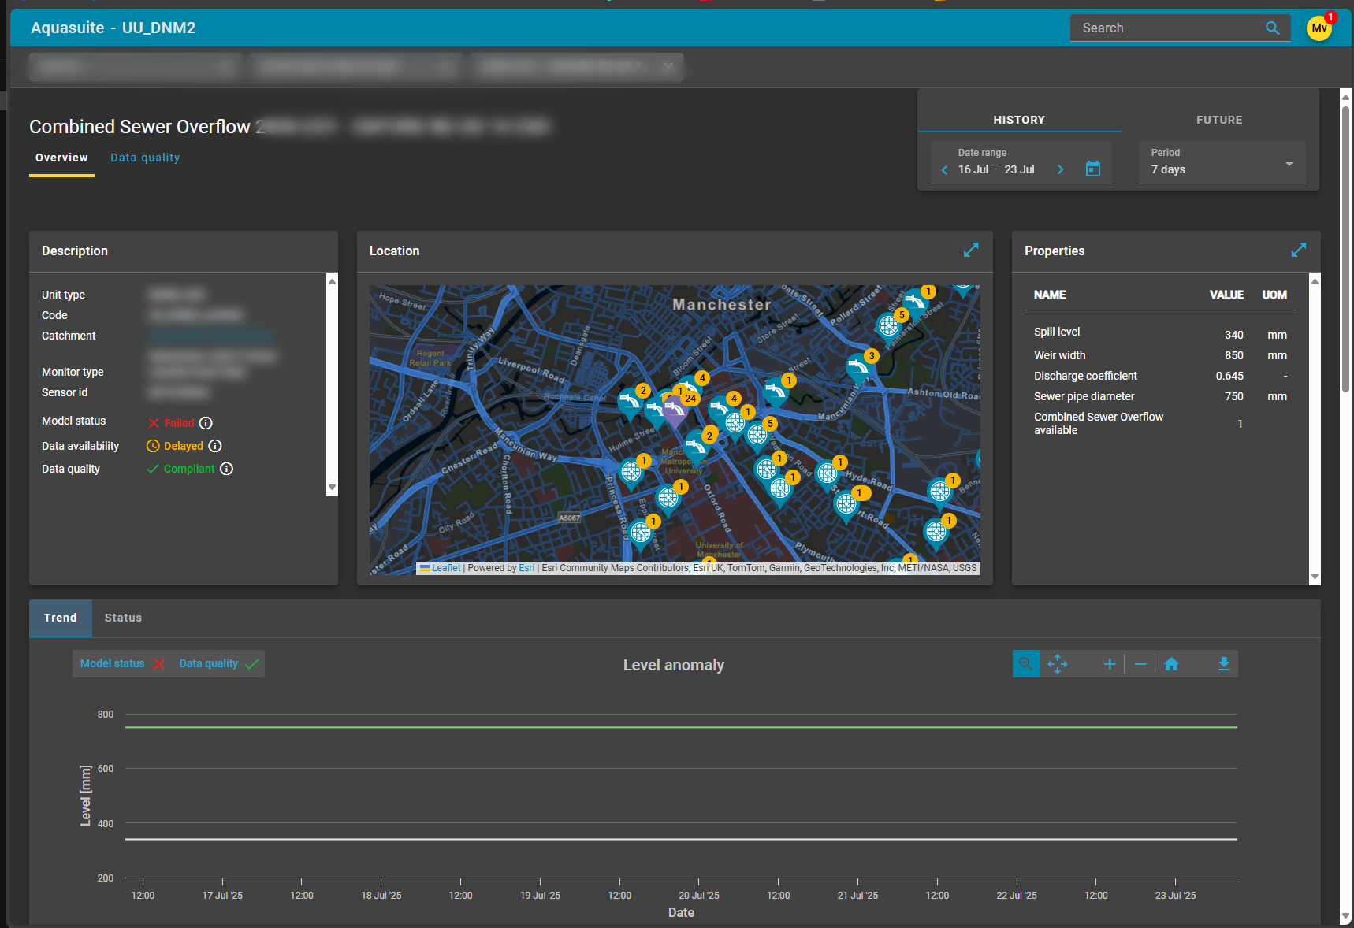Open the Mv user avatar menu
The image size is (1354, 928).
tap(1319, 28)
